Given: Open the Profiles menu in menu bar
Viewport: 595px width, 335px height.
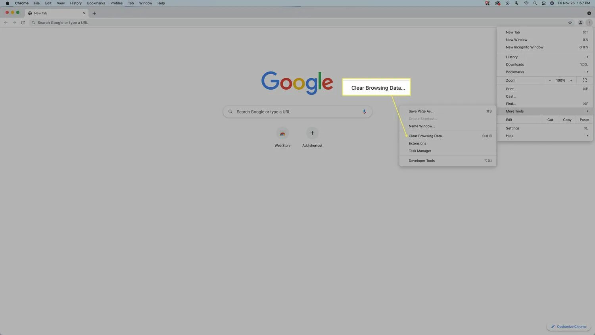Looking at the screenshot, I should (x=116, y=3).
